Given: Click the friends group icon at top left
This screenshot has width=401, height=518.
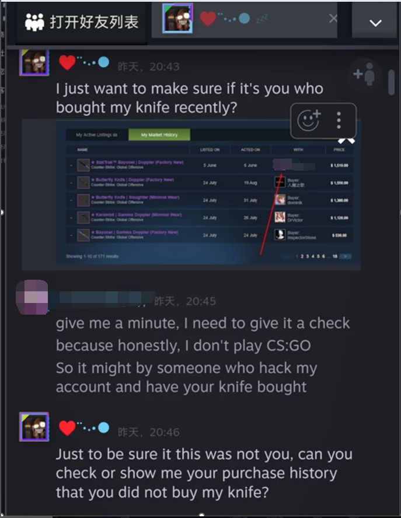Looking at the screenshot, I should click(34, 22).
